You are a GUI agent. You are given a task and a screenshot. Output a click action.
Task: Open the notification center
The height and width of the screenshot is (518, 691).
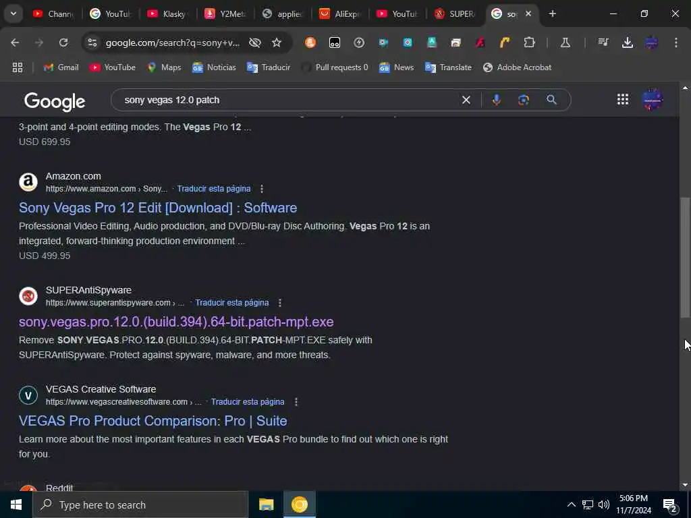click(x=670, y=505)
